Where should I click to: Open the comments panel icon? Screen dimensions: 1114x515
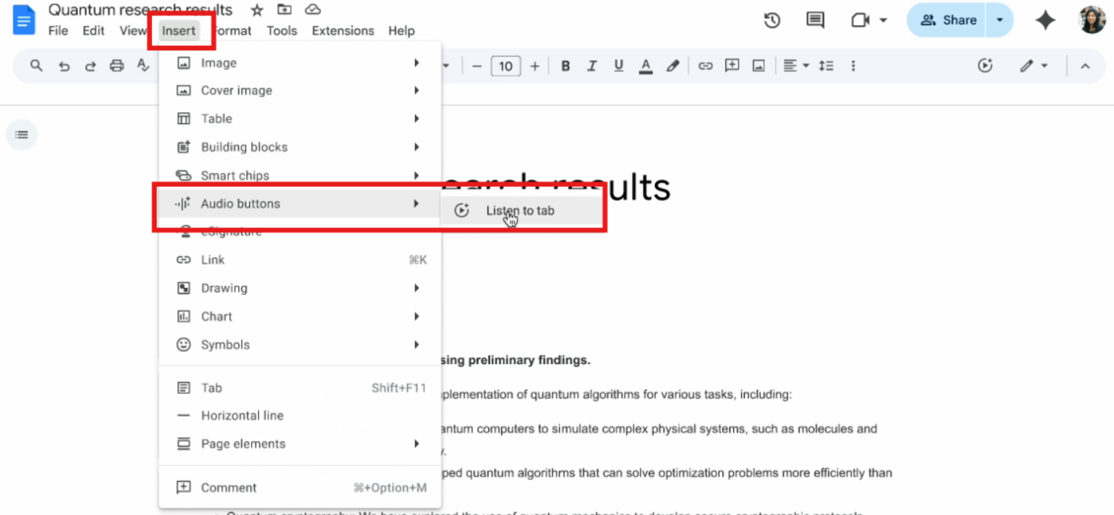coord(815,21)
